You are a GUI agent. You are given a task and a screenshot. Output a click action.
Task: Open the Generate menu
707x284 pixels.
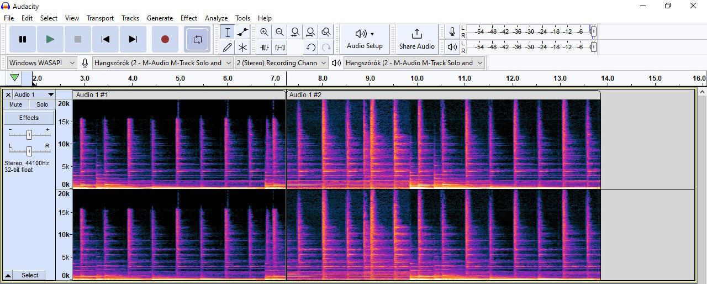[x=160, y=18]
